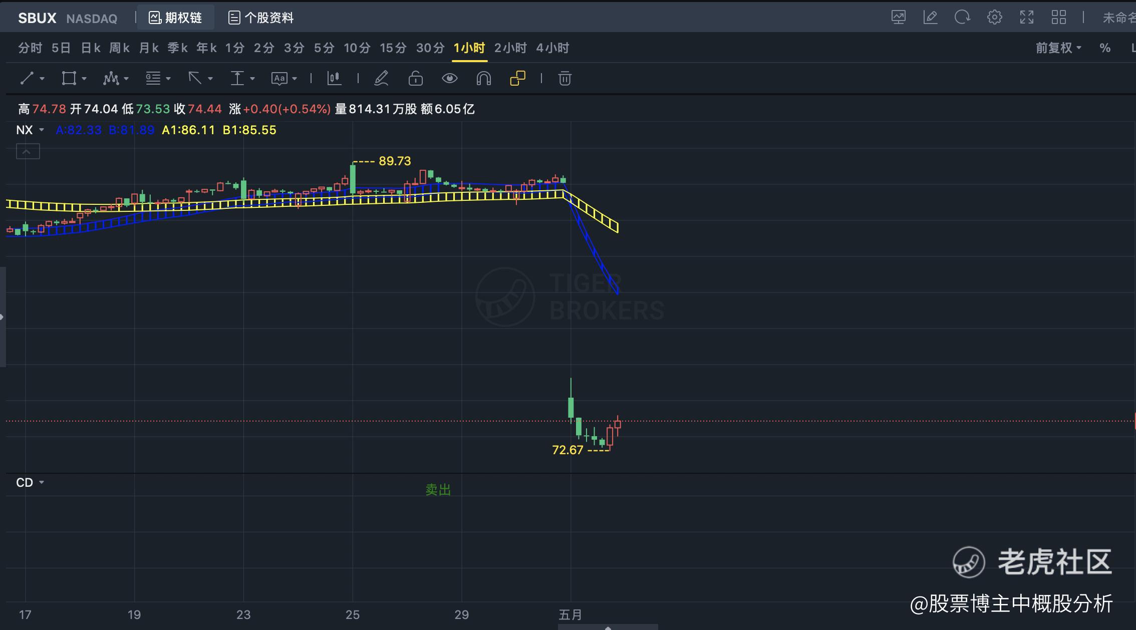Toggle the percent scale button

(1105, 48)
